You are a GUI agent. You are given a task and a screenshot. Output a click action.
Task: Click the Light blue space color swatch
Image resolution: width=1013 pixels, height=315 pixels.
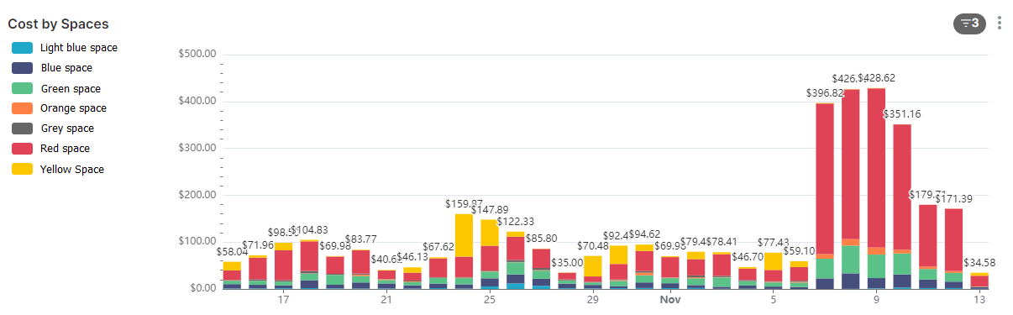click(23, 48)
